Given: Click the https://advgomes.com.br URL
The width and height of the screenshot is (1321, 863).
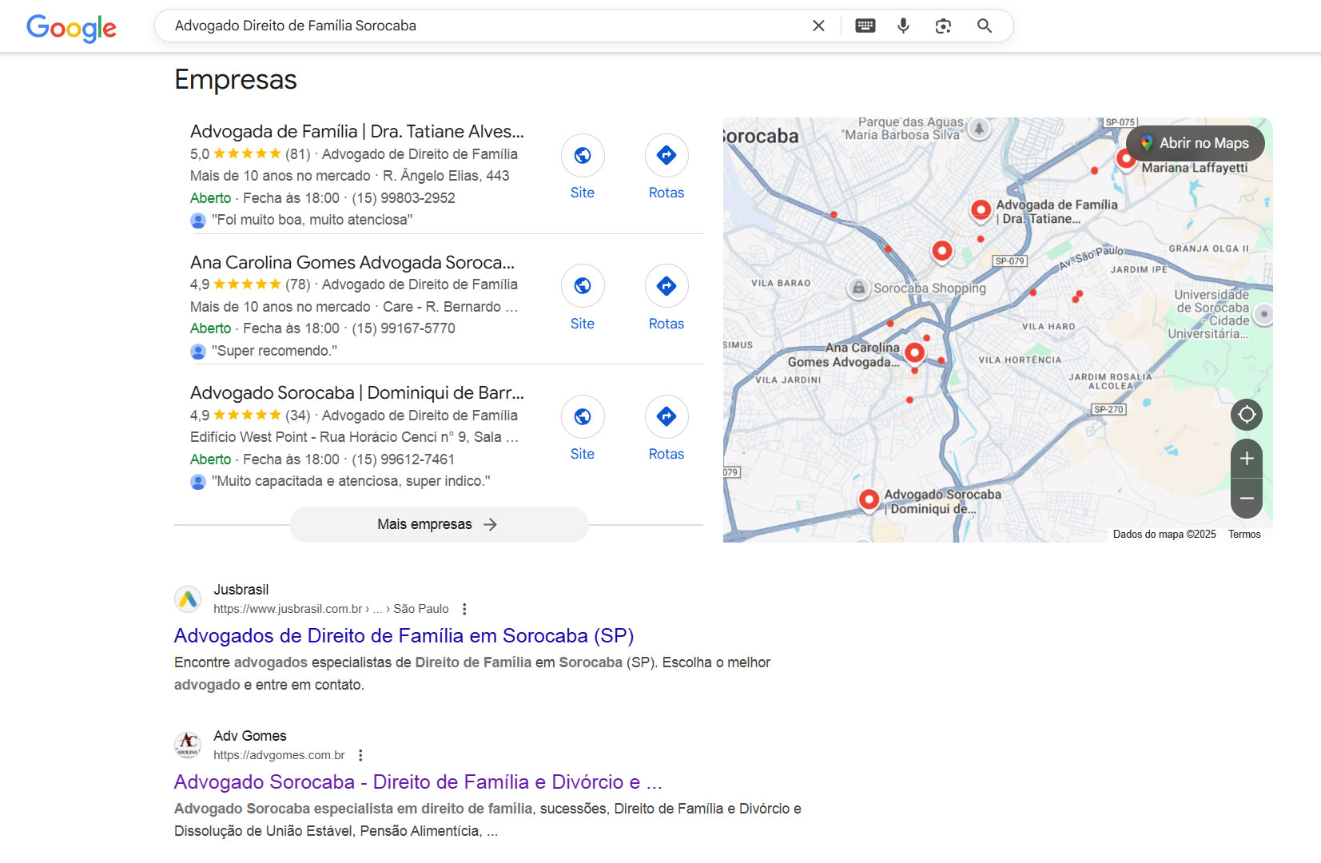Looking at the screenshot, I should 279,755.
